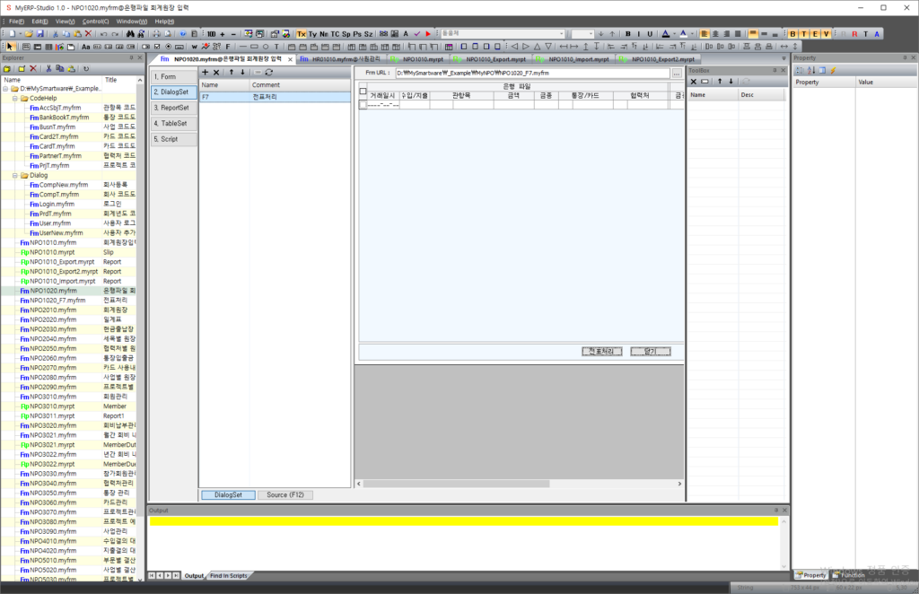Viewport: 919px width, 594px height.
Task: Tick the first grid row checkbox
Action: 363,105
